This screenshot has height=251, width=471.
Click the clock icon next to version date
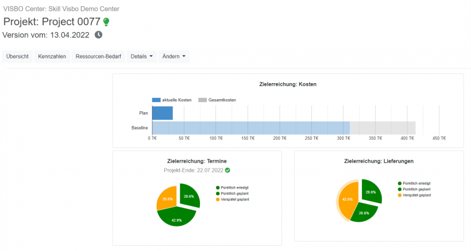98,34
